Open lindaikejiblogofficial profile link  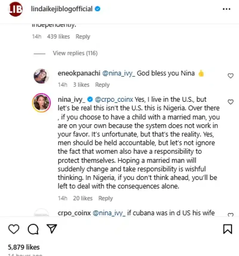pos(62,9)
